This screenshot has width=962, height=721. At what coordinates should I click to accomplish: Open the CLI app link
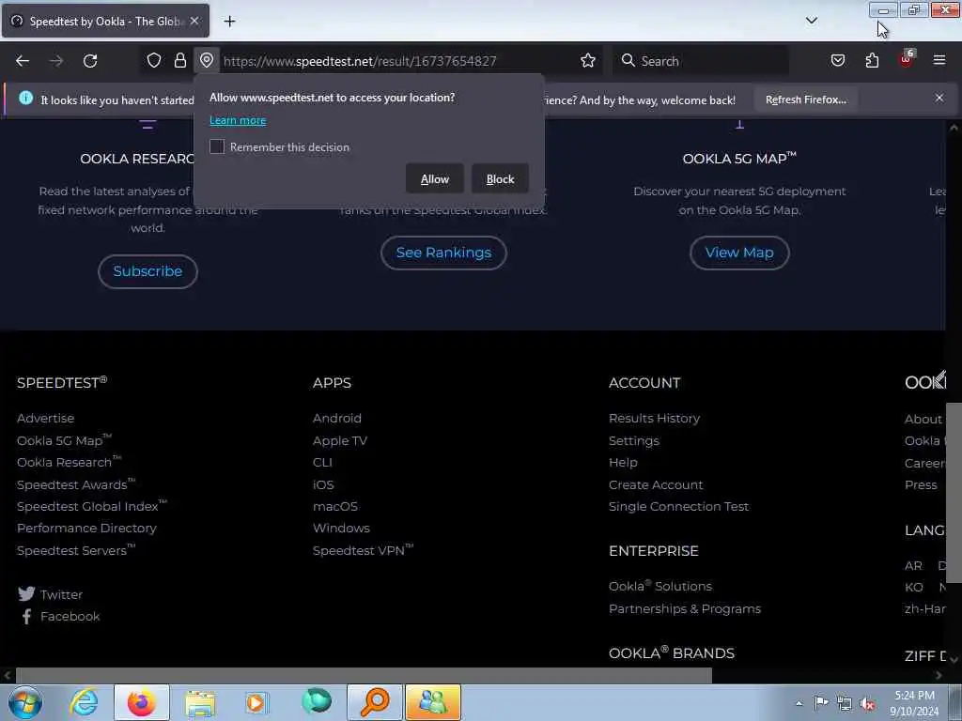[322, 462]
